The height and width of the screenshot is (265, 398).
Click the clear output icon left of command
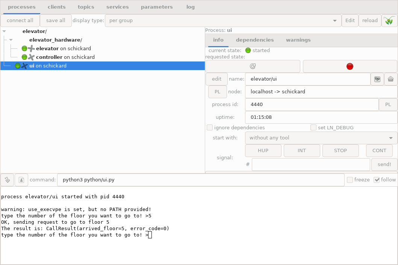pyautogui.click(x=7, y=180)
